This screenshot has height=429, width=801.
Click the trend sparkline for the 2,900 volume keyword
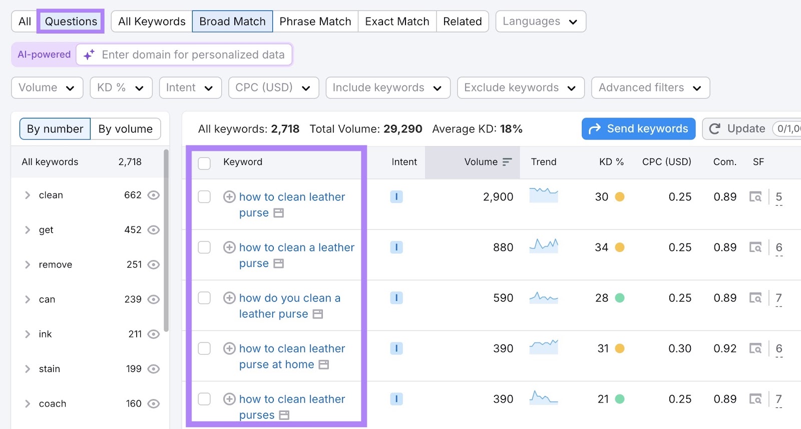point(543,195)
